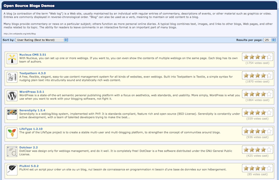Open the WordPress 3.0.1 title link
This screenshot has height=180, width=279.
33,92
